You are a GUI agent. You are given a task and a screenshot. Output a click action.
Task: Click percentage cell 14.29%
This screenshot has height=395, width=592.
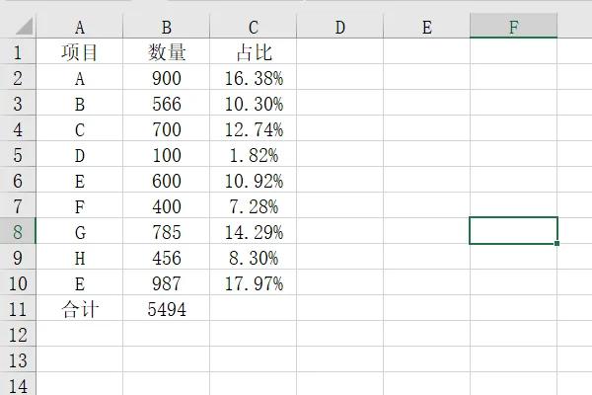pos(253,231)
